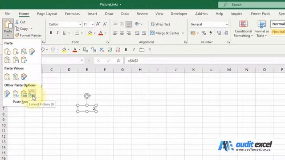Cut the selection with scissors icon
285x160 pixels.
(20, 22)
